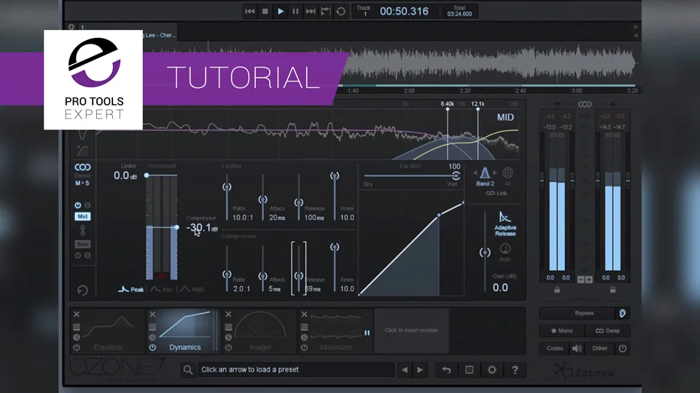Solo the Mid channel
The width and height of the screenshot is (700, 393).
point(87,205)
